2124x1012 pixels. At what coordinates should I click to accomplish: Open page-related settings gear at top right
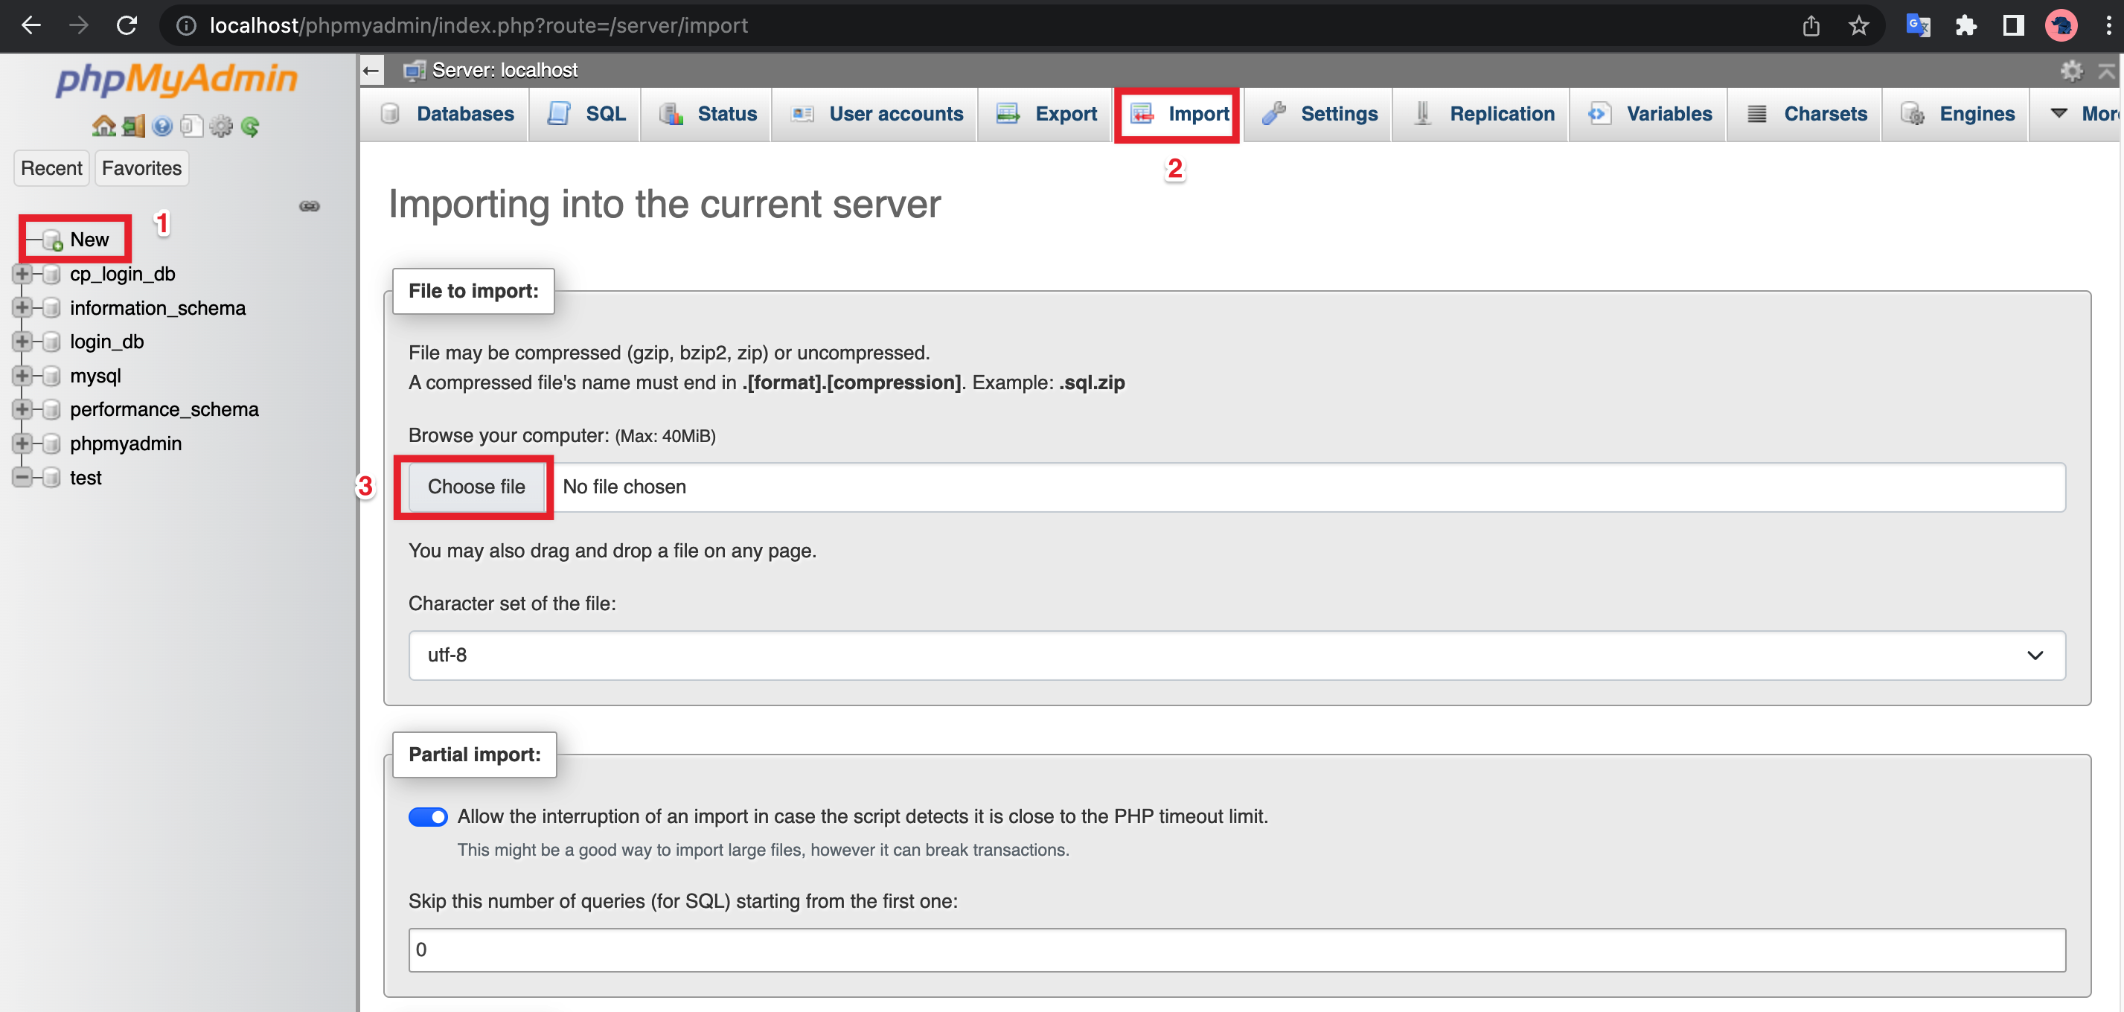2071,71
